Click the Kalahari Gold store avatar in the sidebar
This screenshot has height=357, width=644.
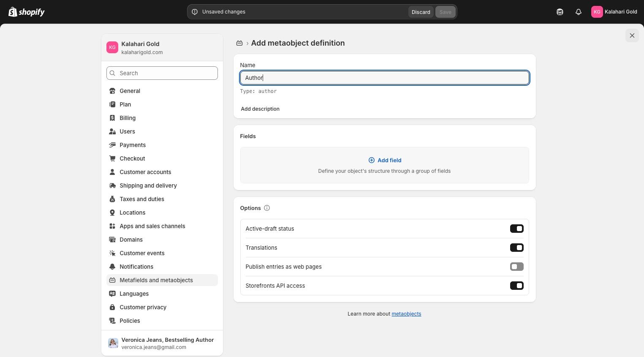112,48
